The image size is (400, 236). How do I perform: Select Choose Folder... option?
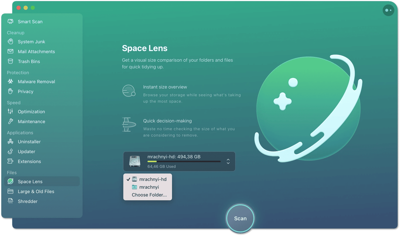coord(148,195)
